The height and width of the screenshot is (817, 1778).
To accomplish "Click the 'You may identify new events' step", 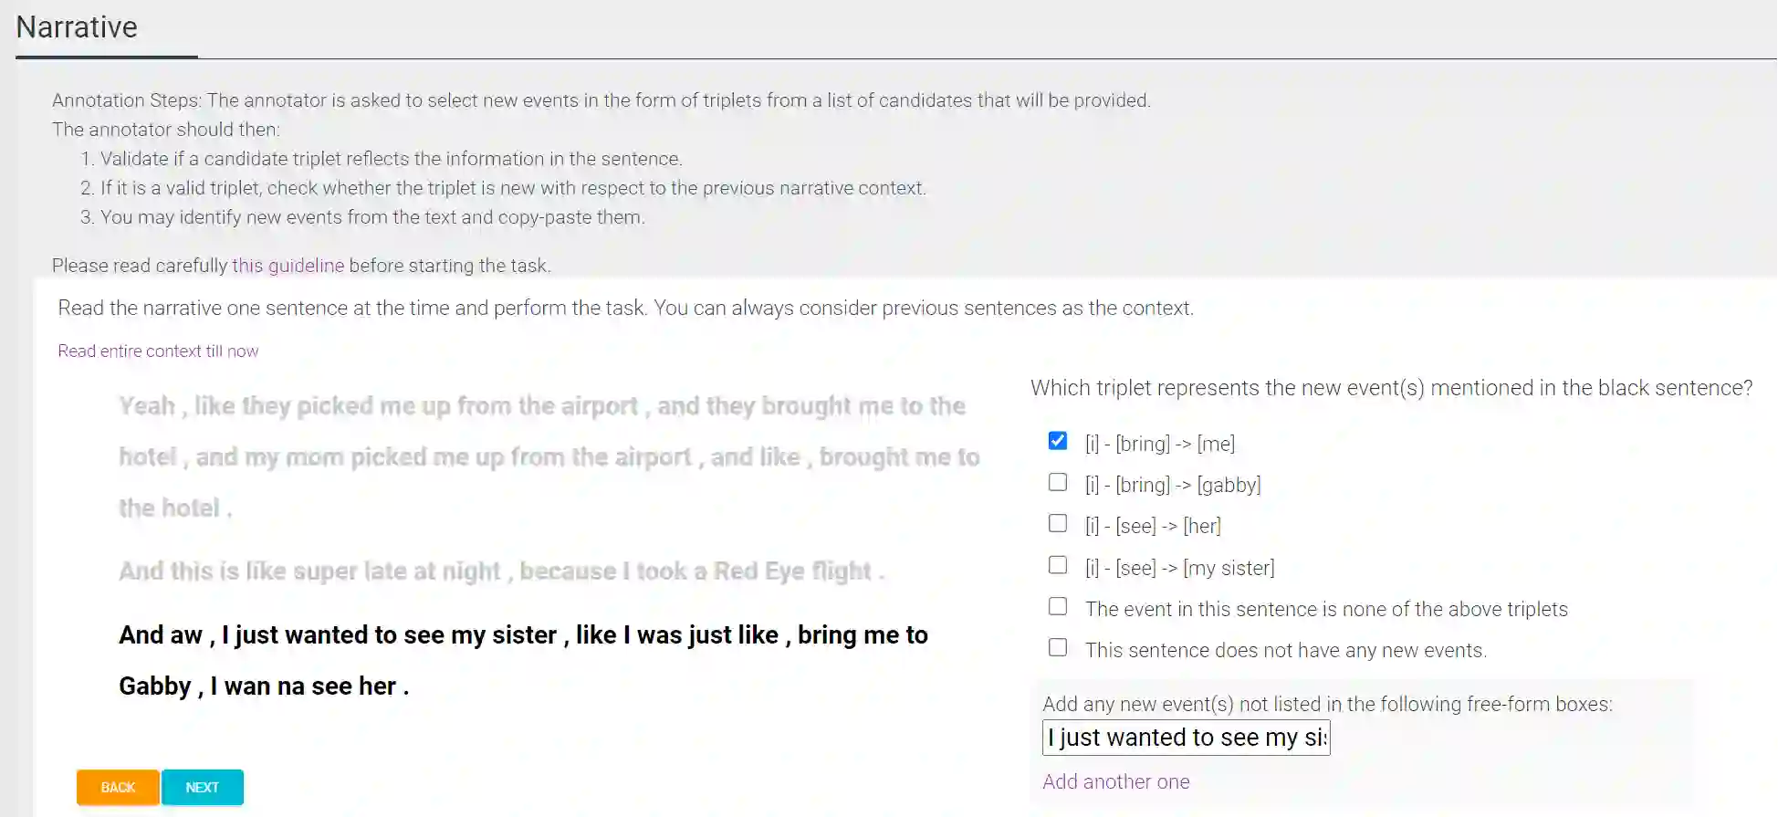I will [372, 217].
